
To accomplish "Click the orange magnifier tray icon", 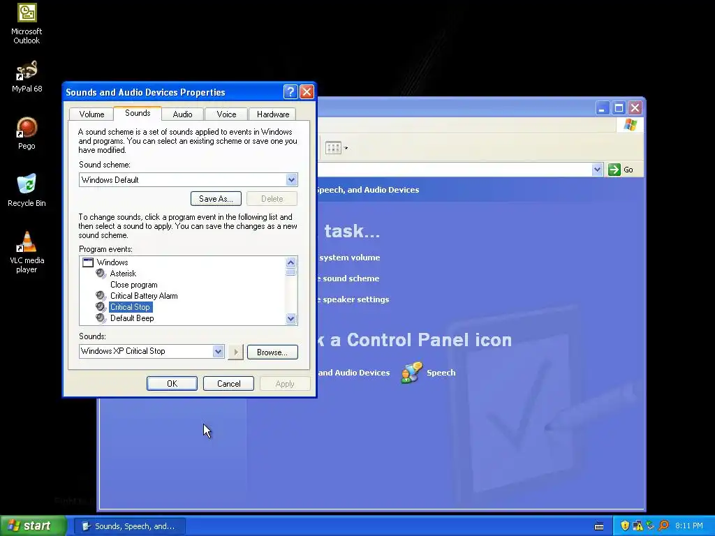I will (x=663, y=526).
